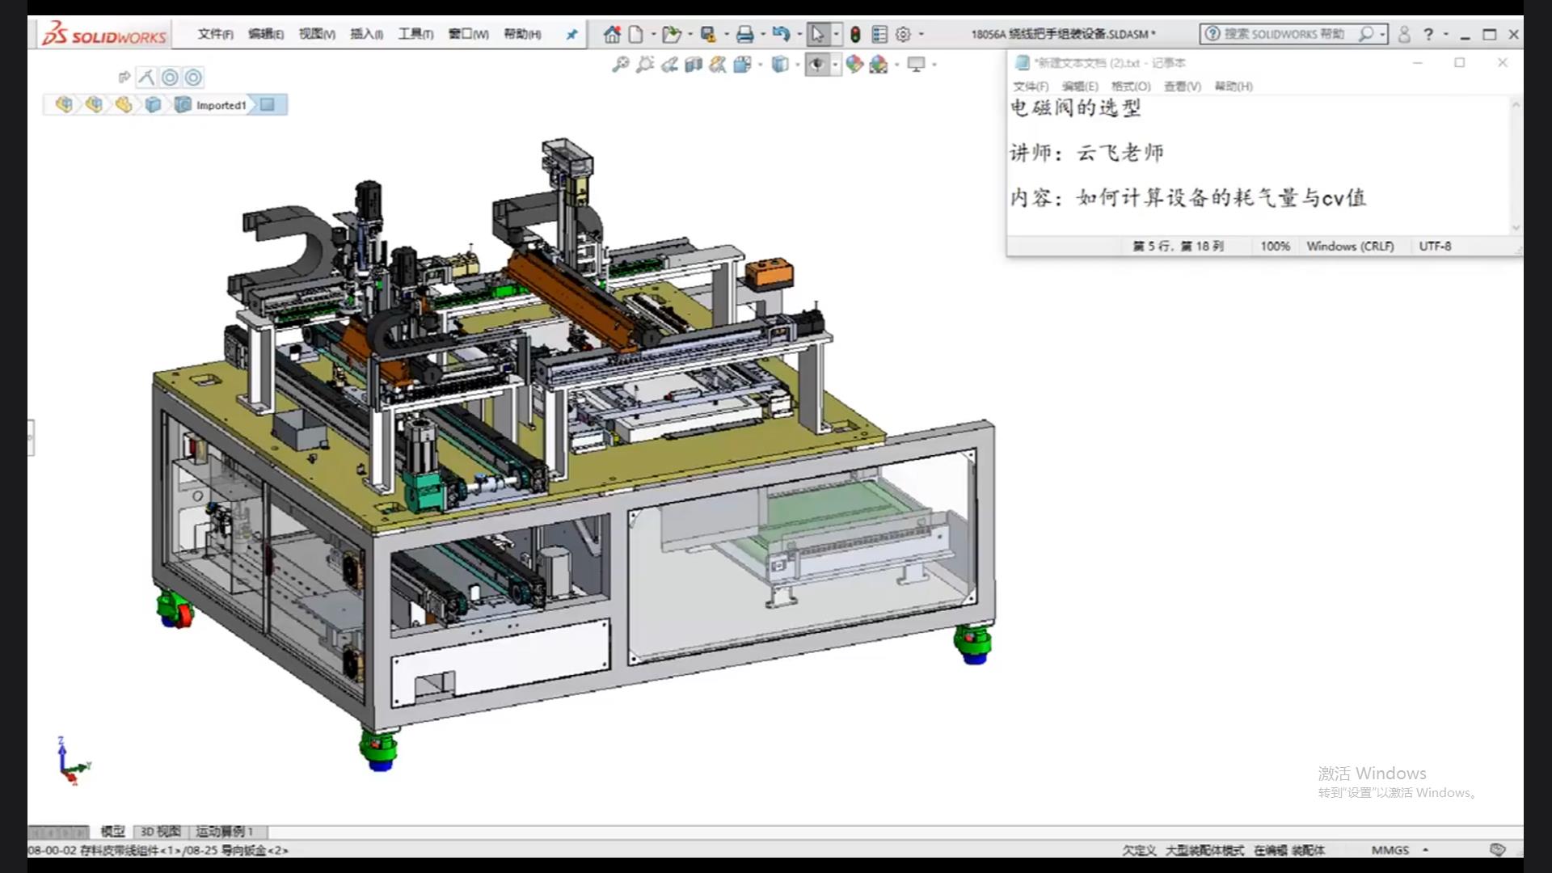Click the search magnifier in help box

(1366, 34)
